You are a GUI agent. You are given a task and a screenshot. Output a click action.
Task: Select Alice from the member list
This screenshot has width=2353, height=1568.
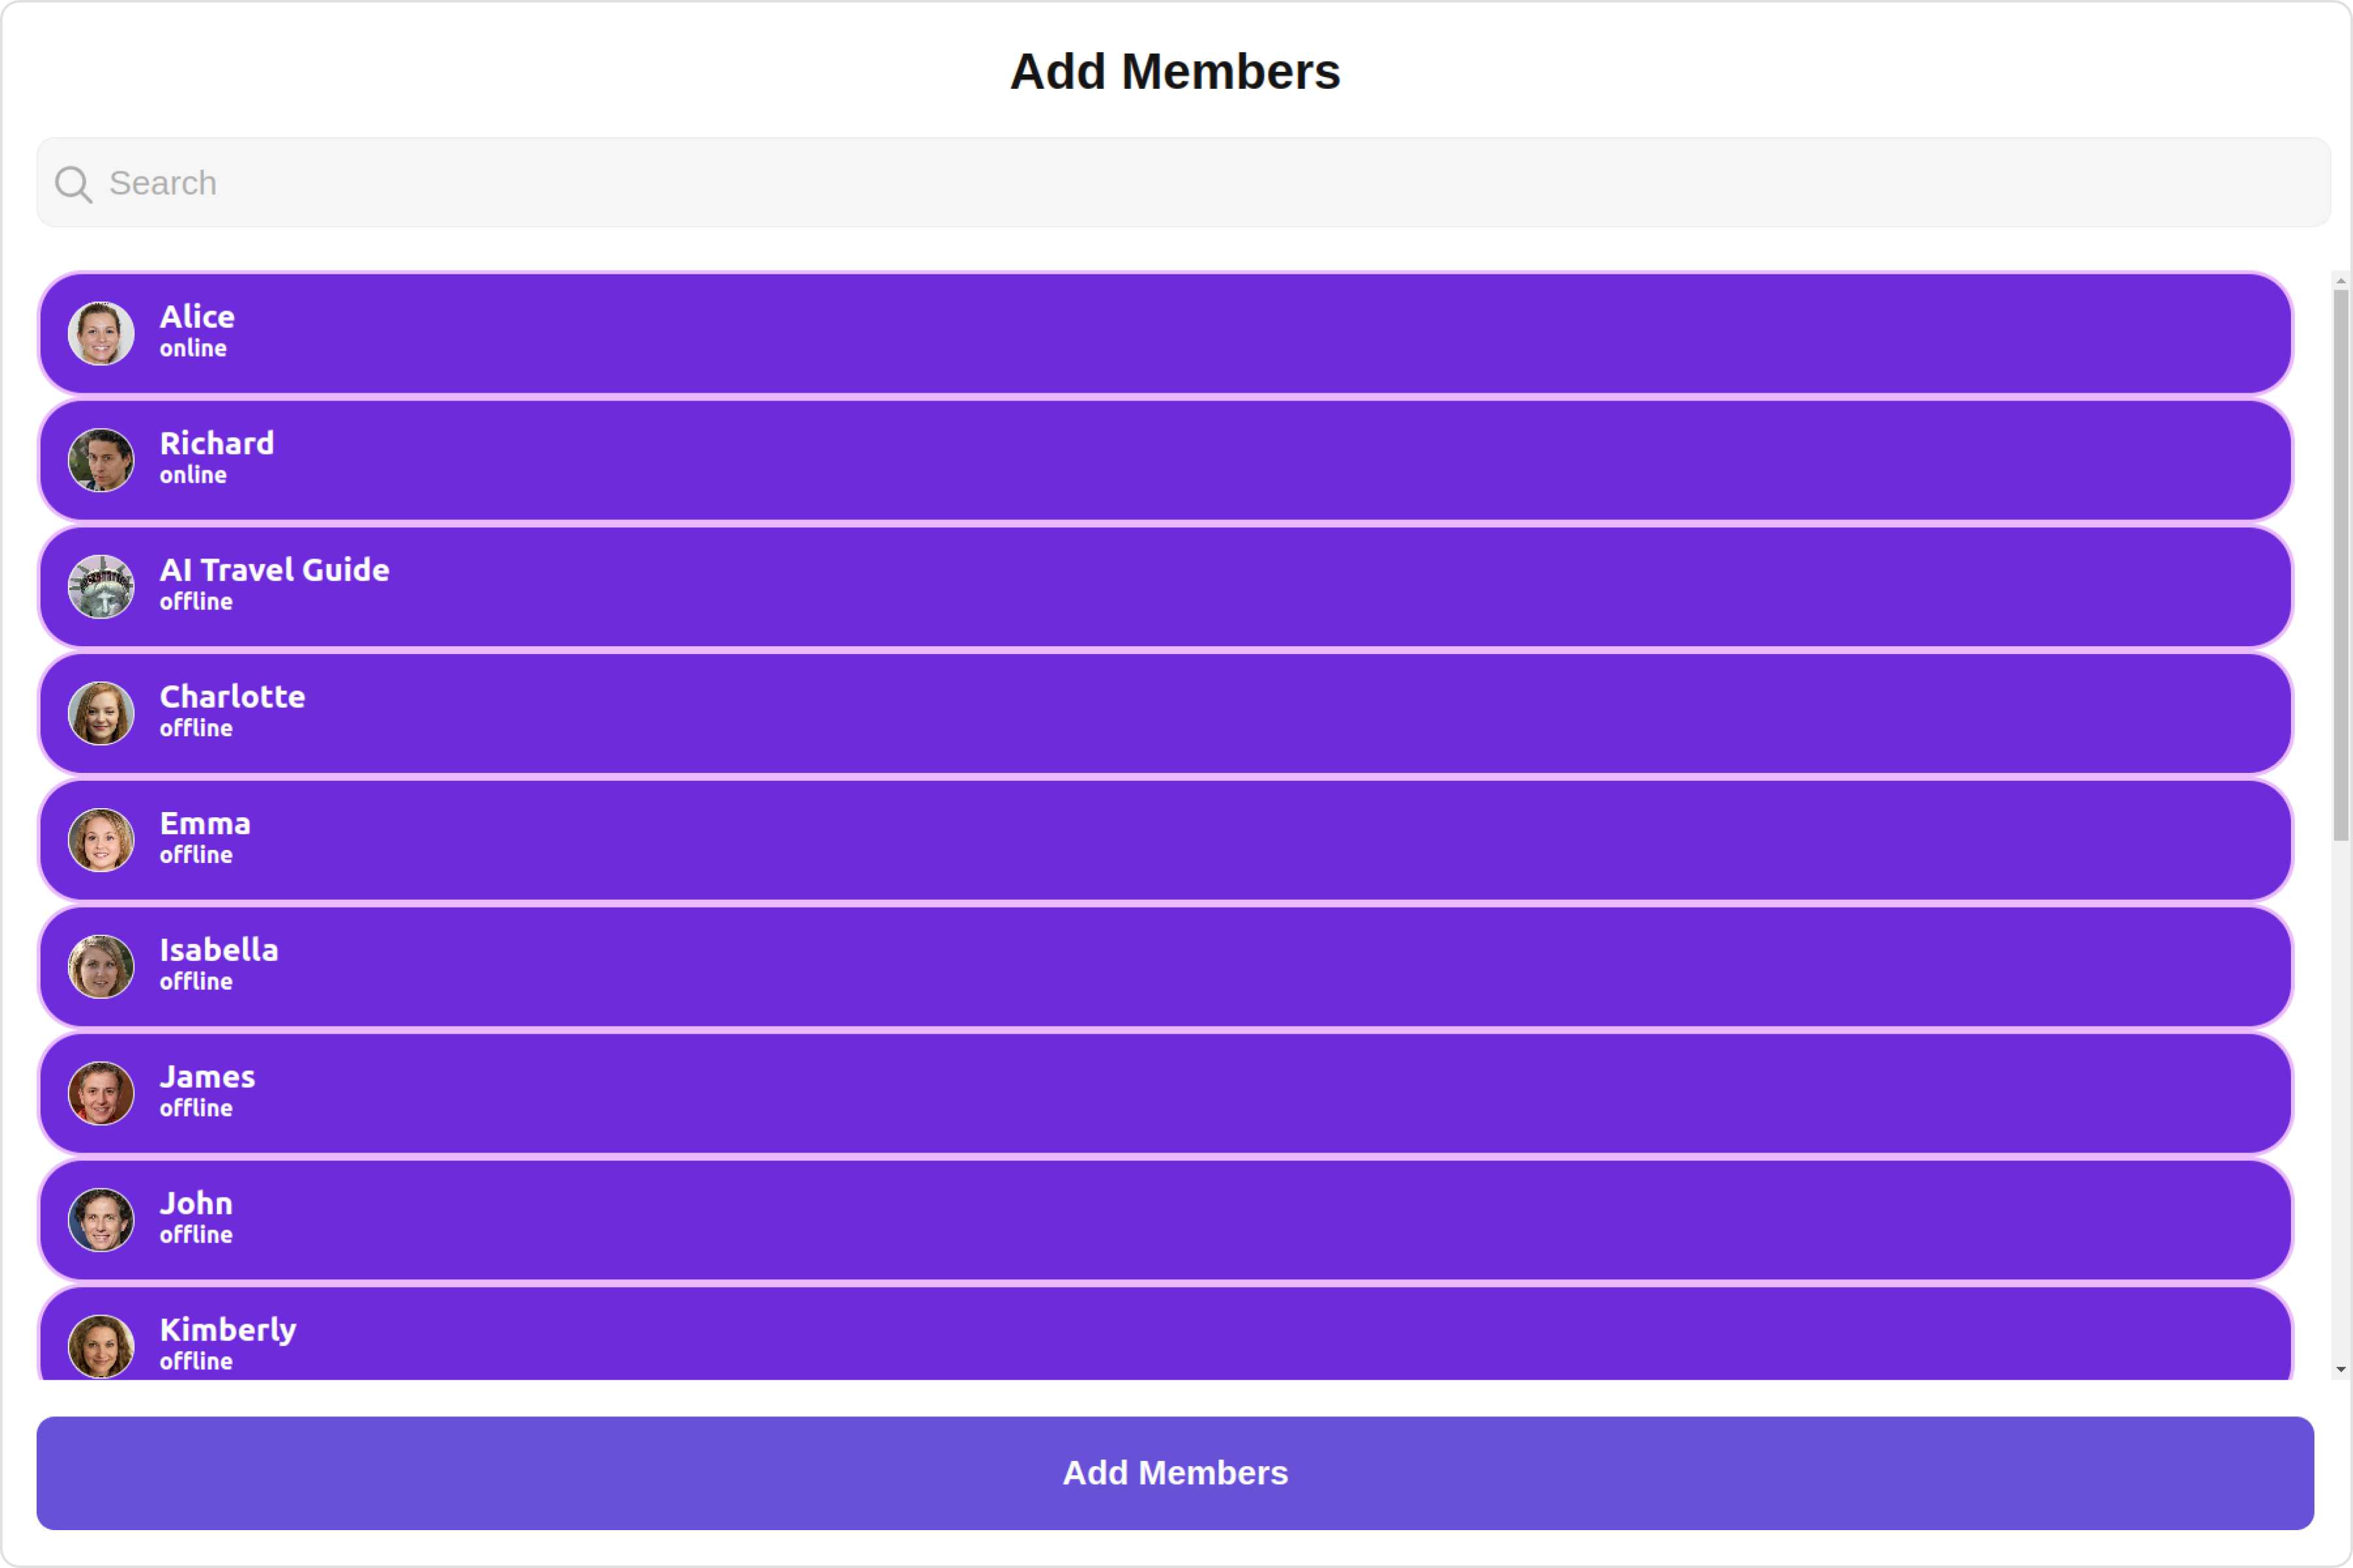[x=1165, y=333]
